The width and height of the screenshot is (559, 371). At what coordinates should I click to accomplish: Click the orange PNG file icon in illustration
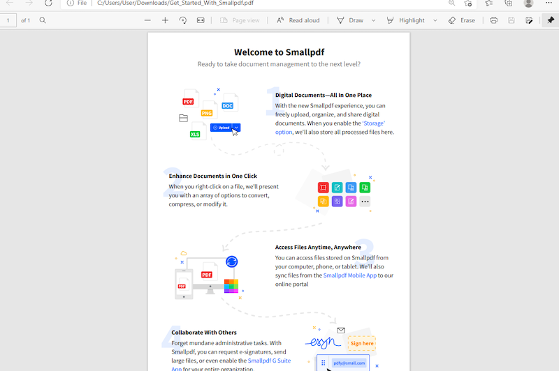tap(208, 110)
